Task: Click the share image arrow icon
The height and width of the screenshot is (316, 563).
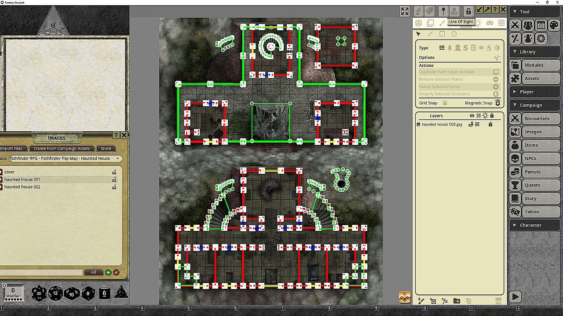Action: 487,10
